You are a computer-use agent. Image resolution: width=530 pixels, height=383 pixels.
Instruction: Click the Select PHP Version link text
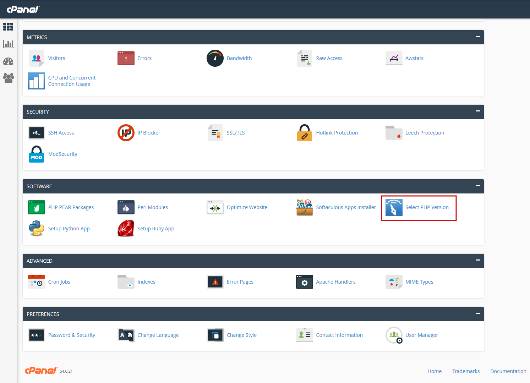pyautogui.click(x=427, y=207)
